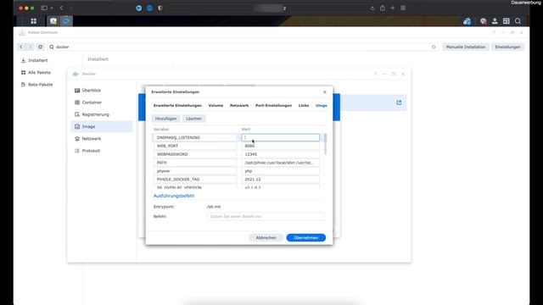Click the browser address bar

click(266, 8)
